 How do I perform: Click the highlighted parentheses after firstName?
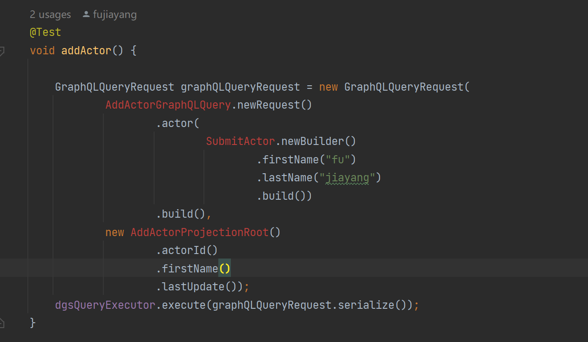(x=224, y=269)
